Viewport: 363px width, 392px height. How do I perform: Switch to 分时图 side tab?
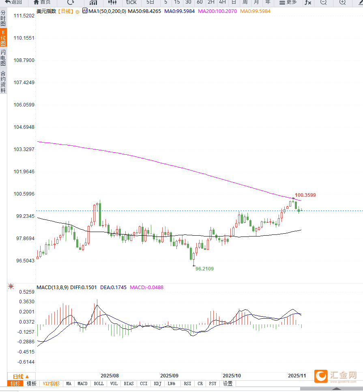point(3,18)
